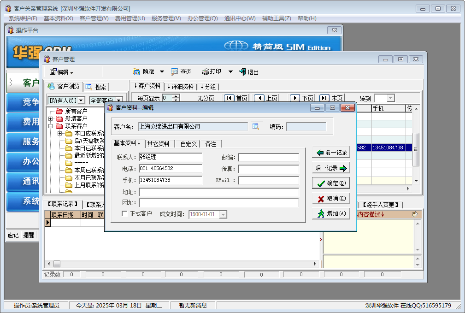Click the 手机 number input field
The image size is (465, 313).
coord(171,180)
